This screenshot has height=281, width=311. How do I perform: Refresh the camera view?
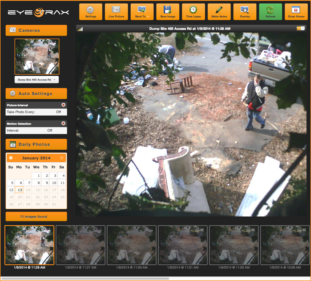click(270, 12)
